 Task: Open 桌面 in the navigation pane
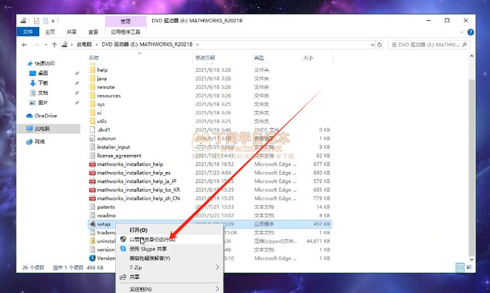click(43, 73)
